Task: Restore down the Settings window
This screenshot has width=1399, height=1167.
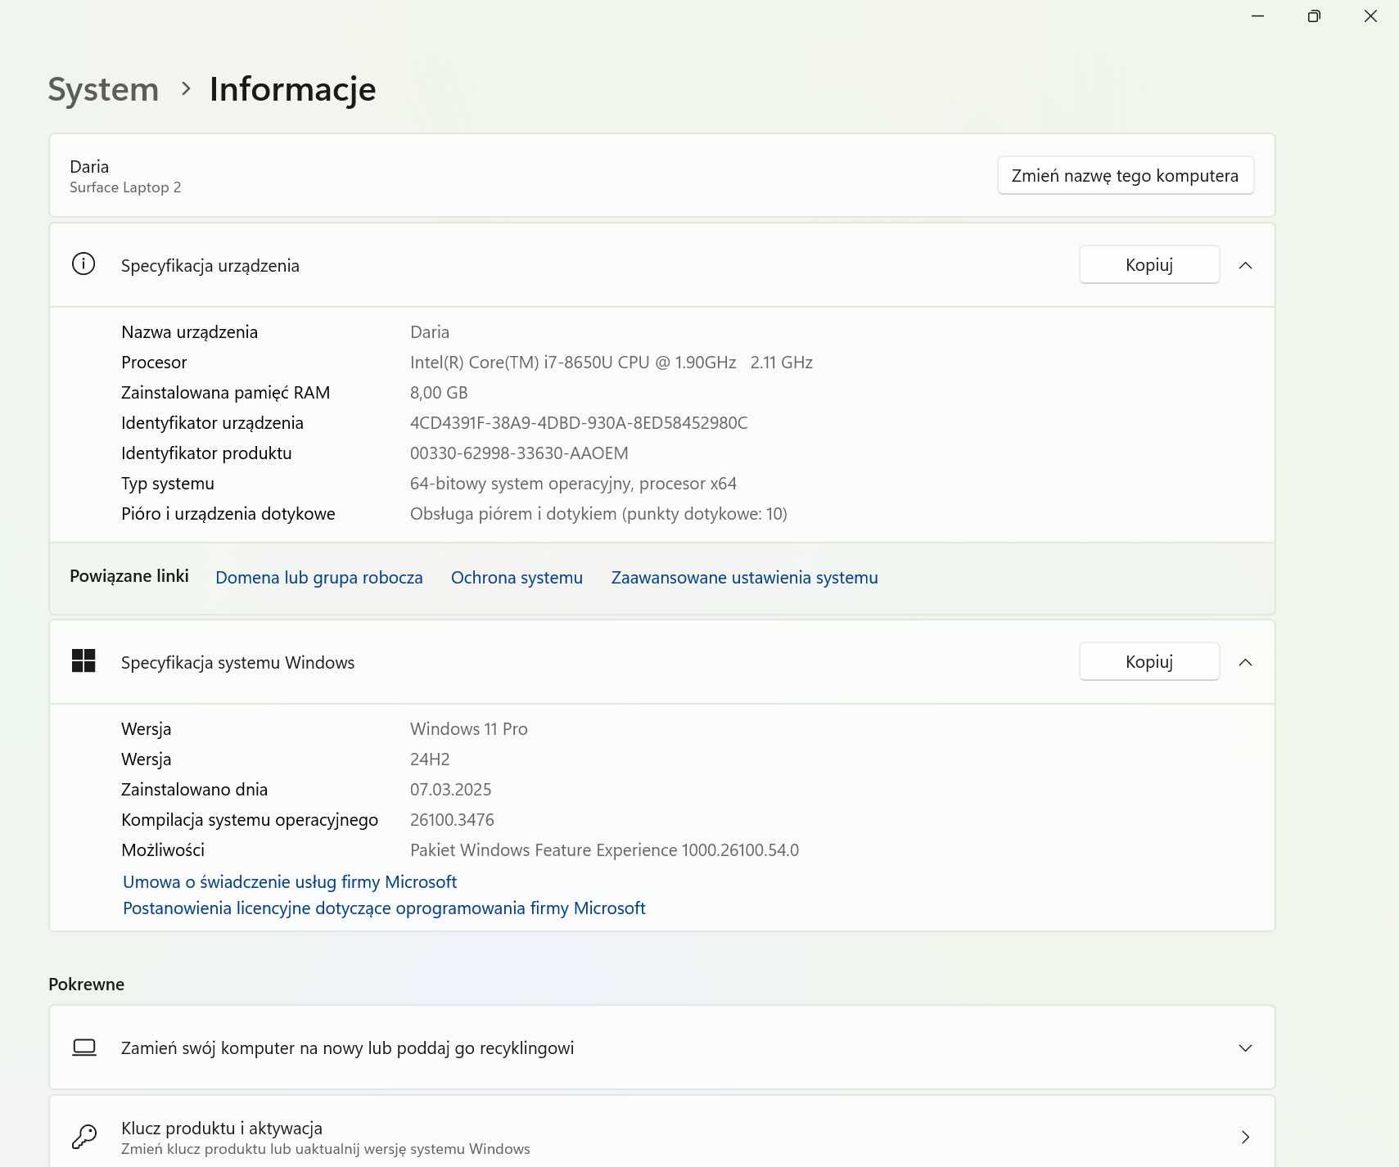Action: tap(1314, 16)
